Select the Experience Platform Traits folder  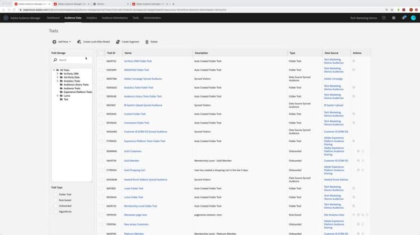click(x=78, y=92)
